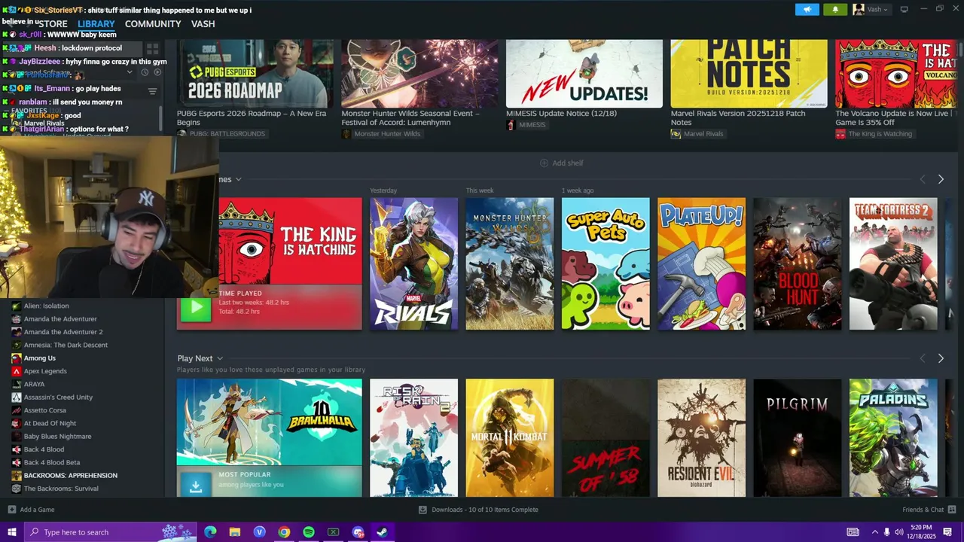Image resolution: width=964 pixels, height=542 pixels.
Task: Expand the Play Next shelf dropdown
Action: coord(220,359)
